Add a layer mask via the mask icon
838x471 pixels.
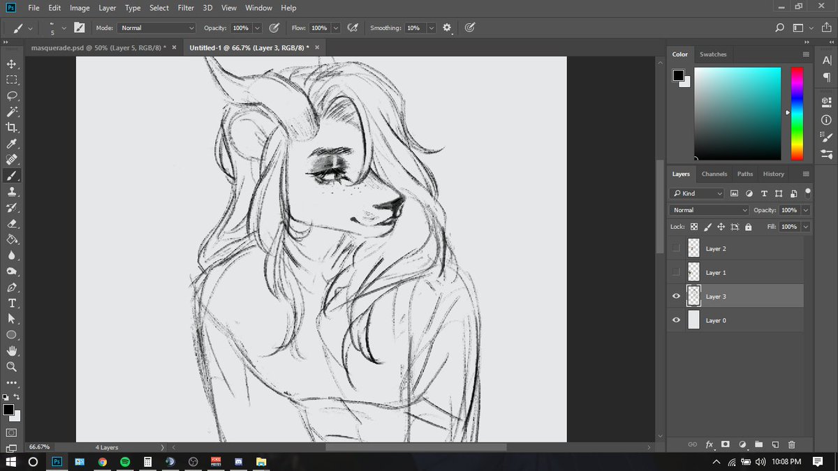tap(726, 444)
